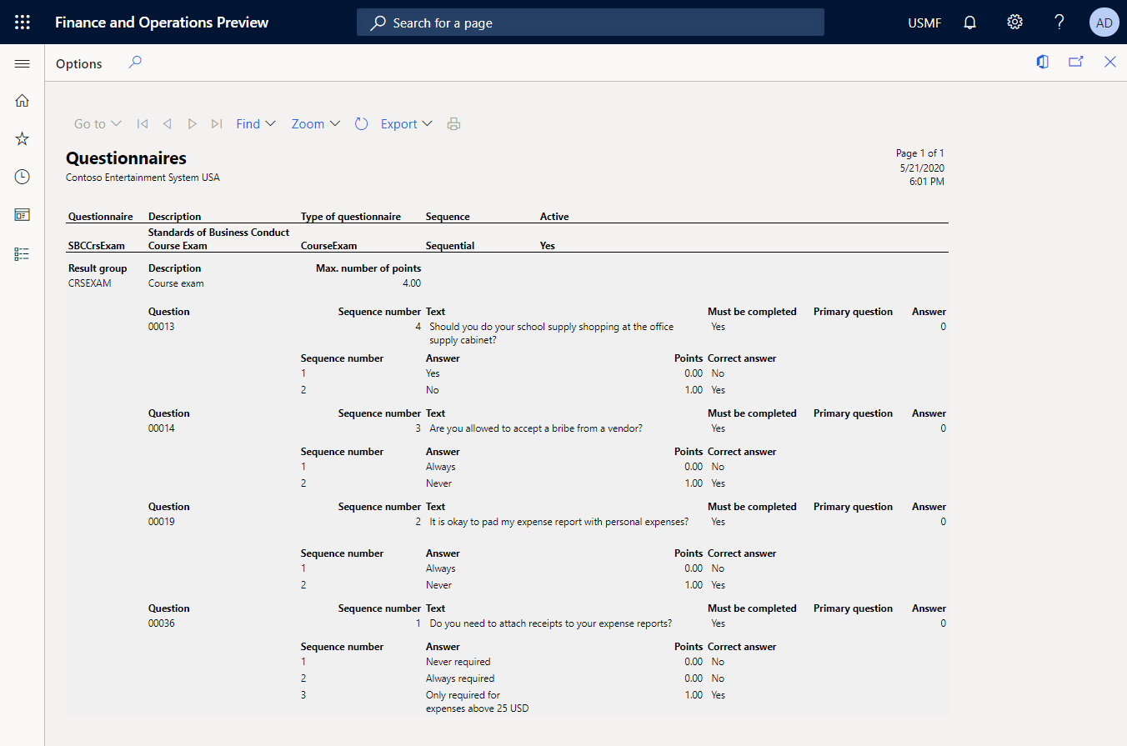Jump to the last page of the report
The height and width of the screenshot is (746, 1127).
[x=216, y=123]
